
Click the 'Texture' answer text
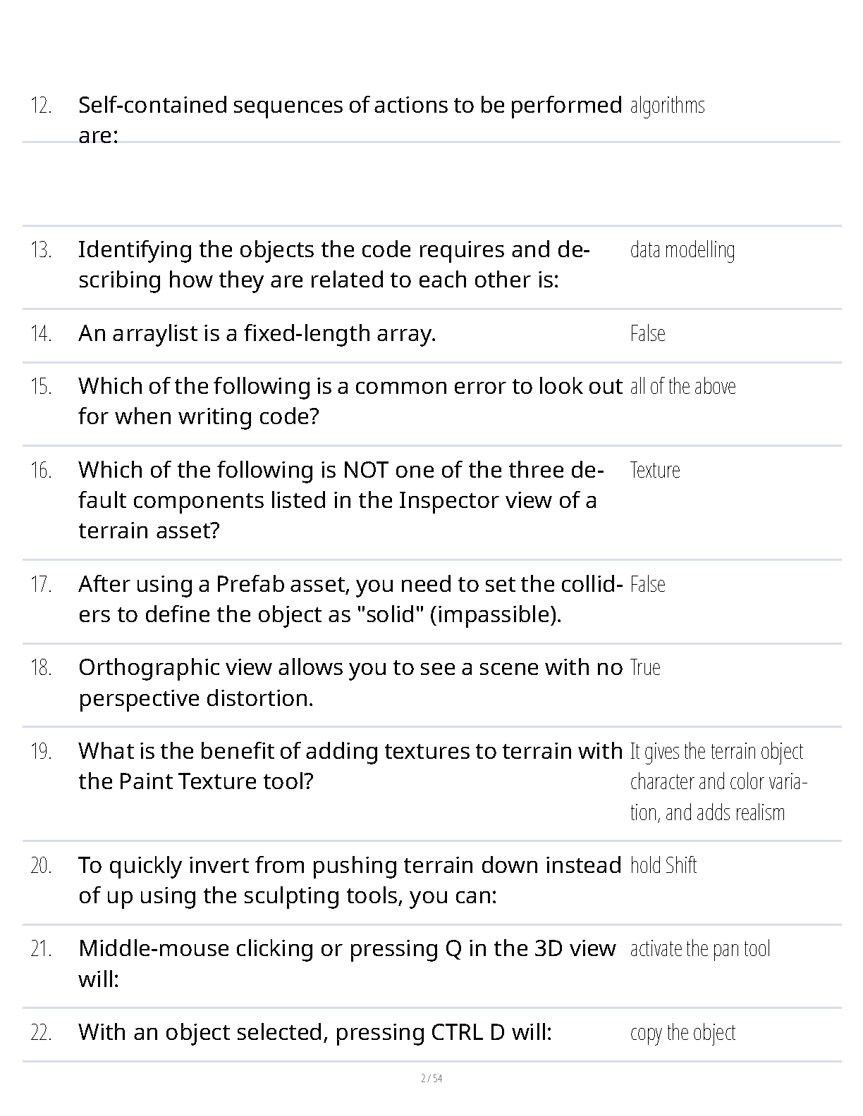(x=655, y=470)
